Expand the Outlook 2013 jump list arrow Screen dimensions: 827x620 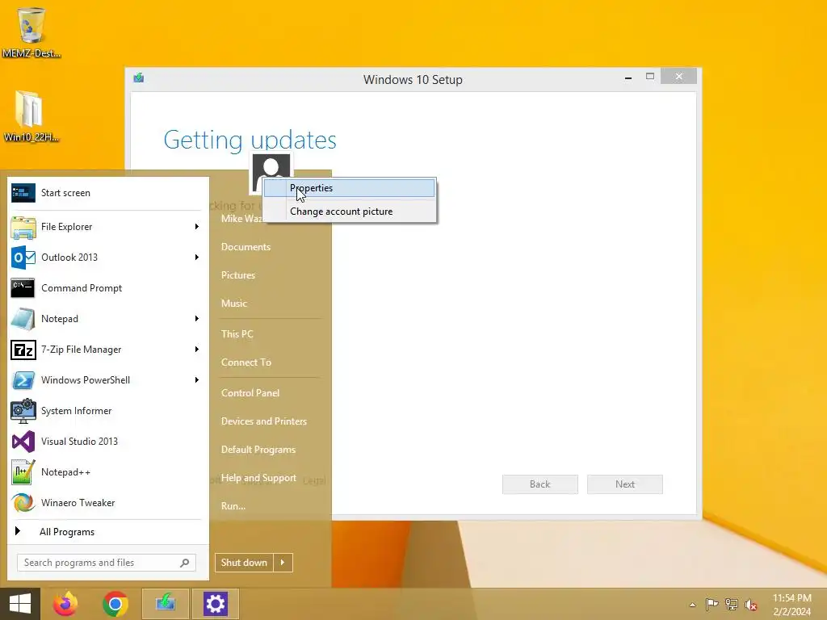197,258
